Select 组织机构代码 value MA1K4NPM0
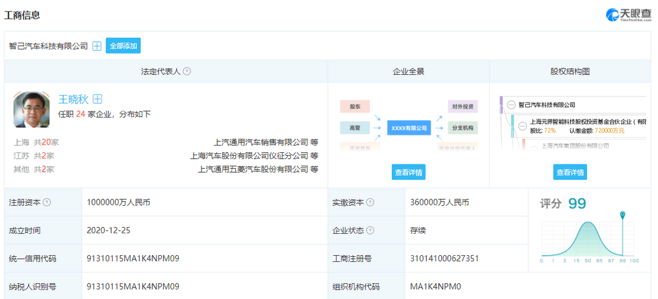The height and width of the screenshot is (299, 658). pyautogui.click(x=436, y=287)
